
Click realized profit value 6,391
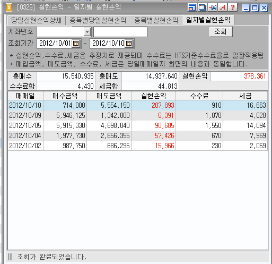coord(166,115)
